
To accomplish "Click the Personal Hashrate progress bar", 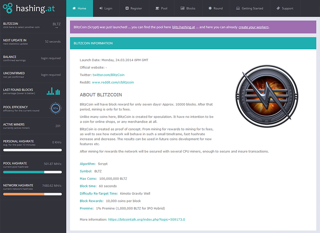I will point(32,150).
